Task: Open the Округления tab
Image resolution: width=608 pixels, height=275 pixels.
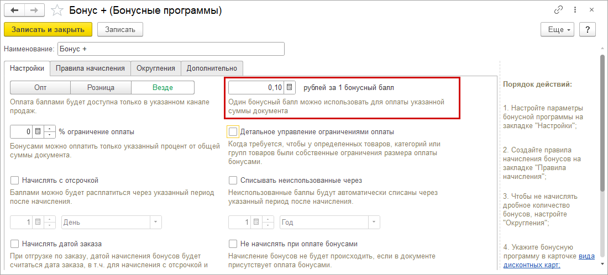Action: point(156,68)
